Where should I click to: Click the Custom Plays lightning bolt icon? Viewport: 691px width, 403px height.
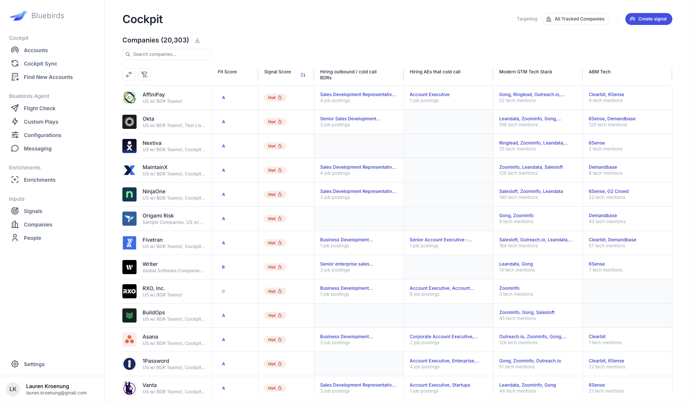(x=15, y=121)
